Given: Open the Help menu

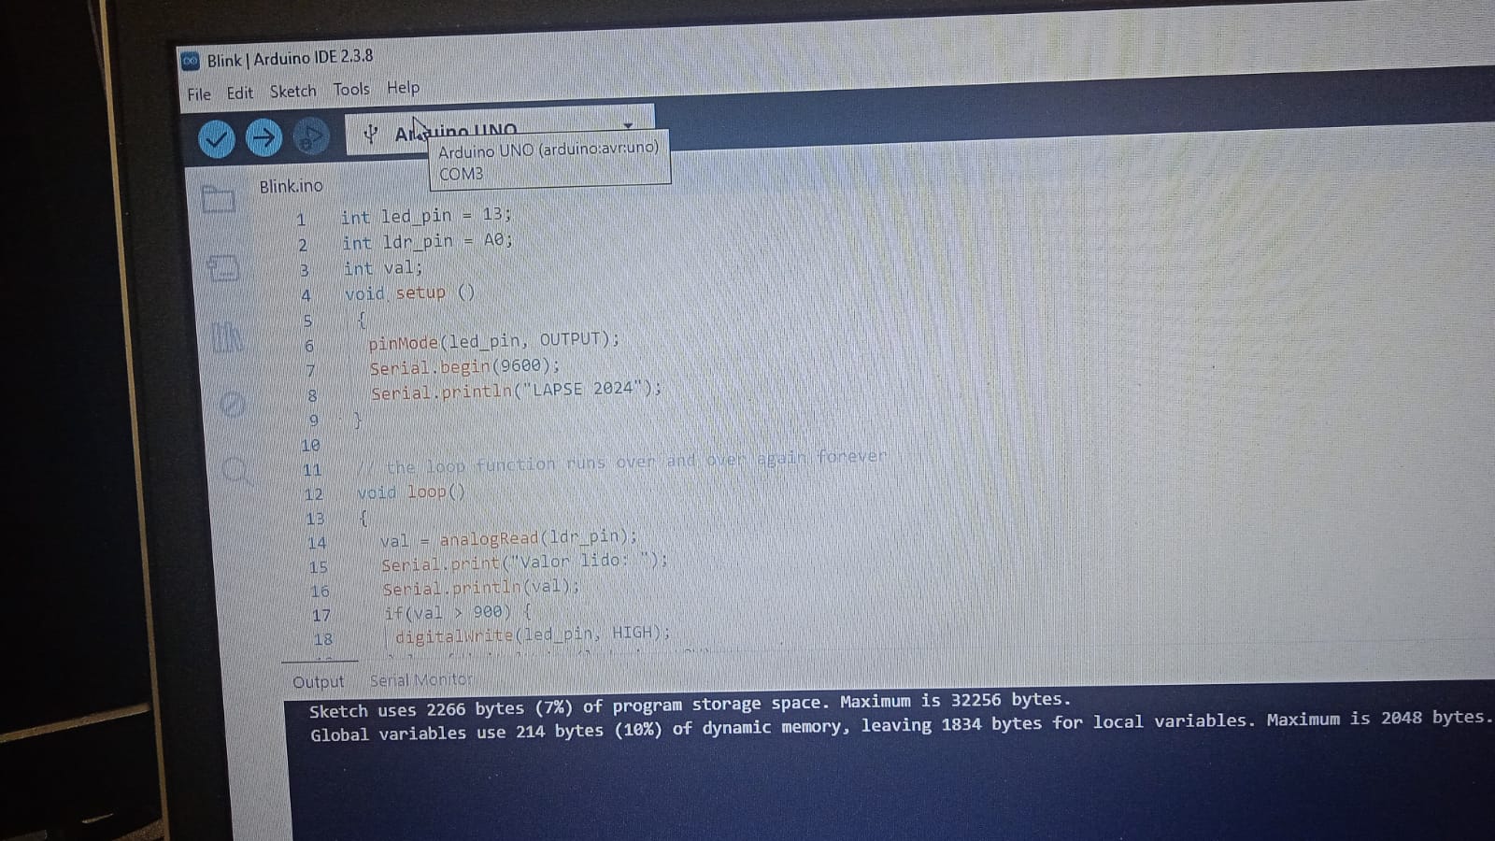Looking at the screenshot, I should coord(403,88).
